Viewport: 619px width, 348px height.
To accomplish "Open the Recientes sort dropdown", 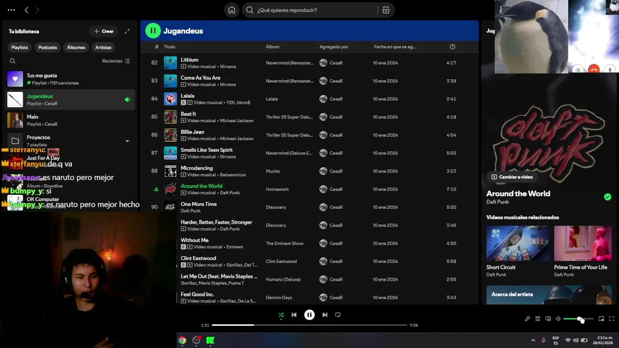I will click(116, 61).
